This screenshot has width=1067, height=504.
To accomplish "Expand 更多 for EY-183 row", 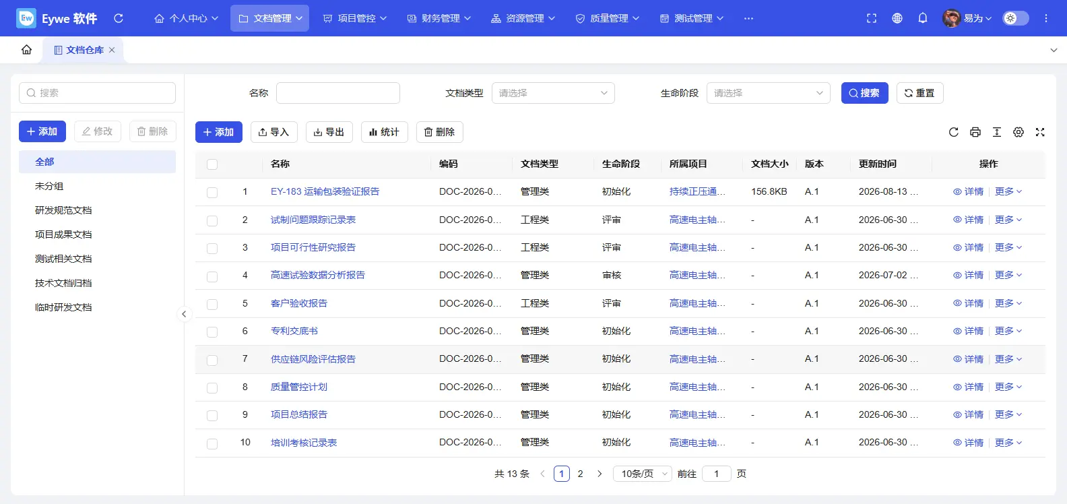I will point(1008,191).
